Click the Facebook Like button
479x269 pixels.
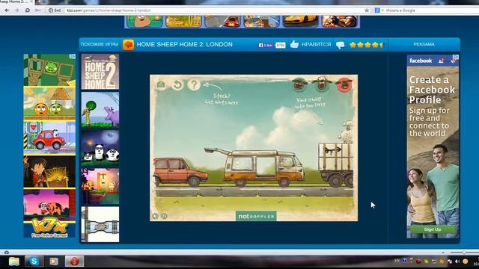click(x=266, y=45)
